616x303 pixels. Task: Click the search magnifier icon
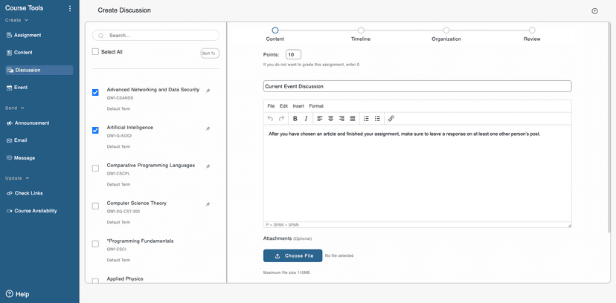point(101,36)
